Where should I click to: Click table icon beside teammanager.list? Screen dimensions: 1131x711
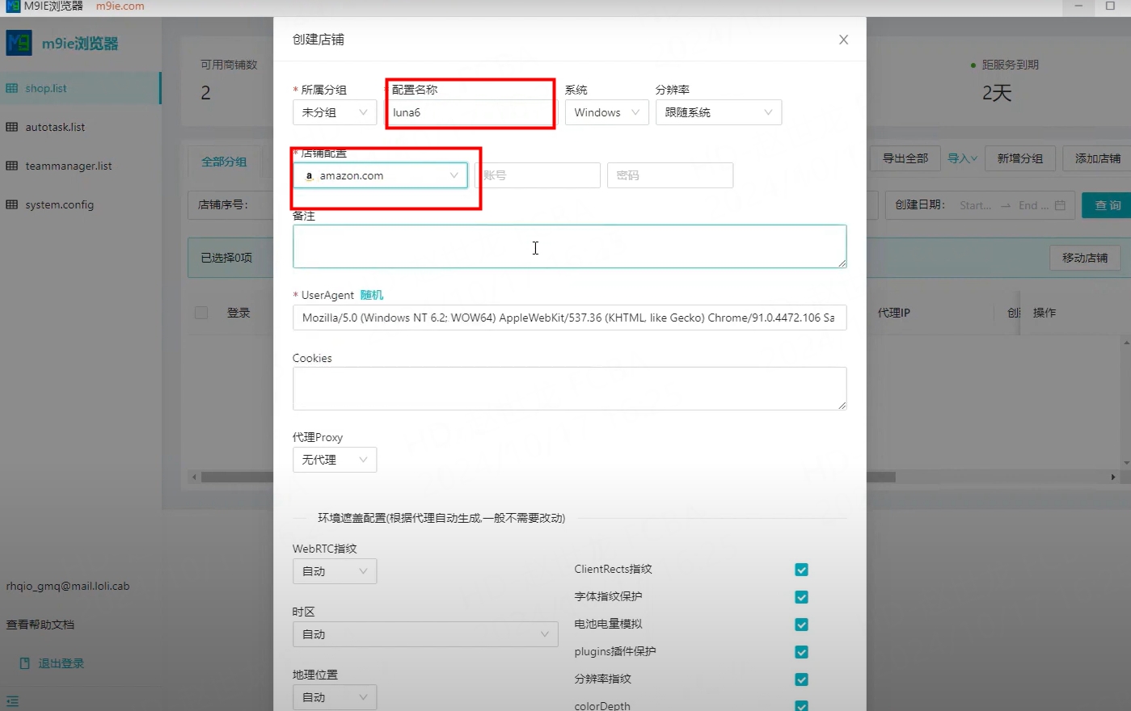click(x=12, y=166)
